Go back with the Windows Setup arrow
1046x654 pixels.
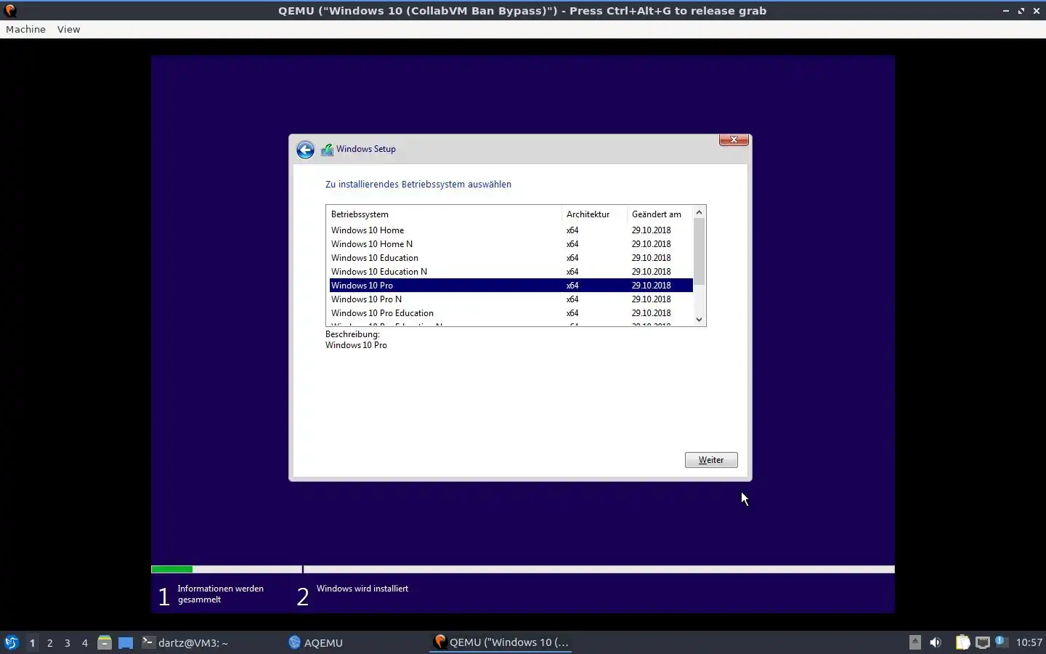305,150
